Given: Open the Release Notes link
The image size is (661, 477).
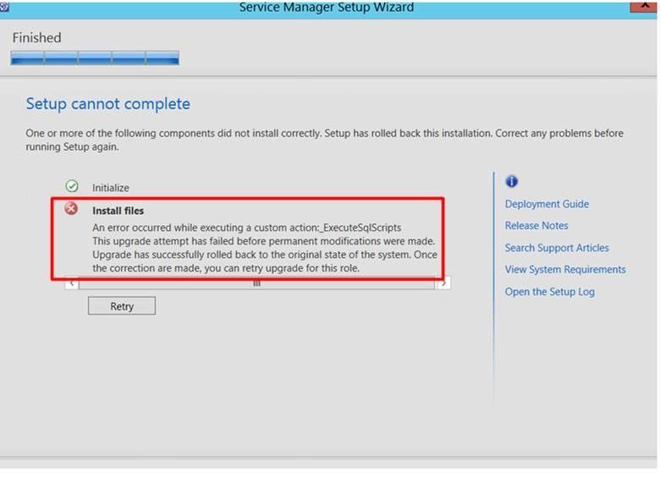Looking at the screenshot, I should coord(537,226).
